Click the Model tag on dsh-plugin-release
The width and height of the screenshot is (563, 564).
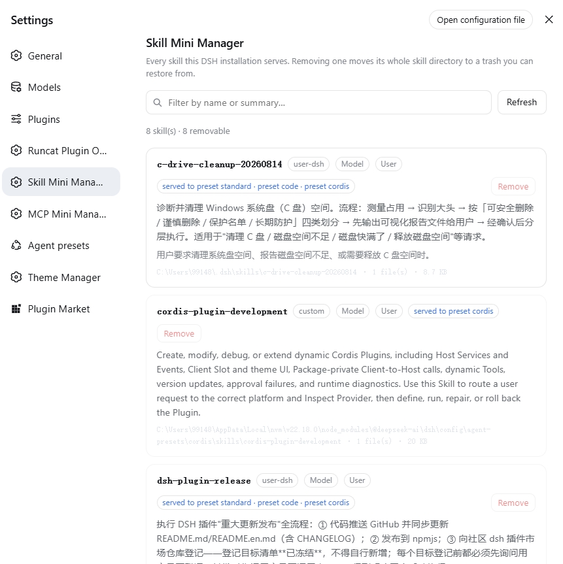[x=321, y=480]
